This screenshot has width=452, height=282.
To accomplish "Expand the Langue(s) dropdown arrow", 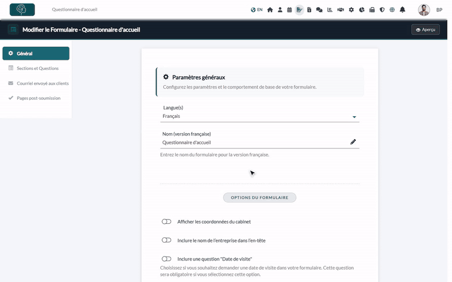I will click(354, 117).
